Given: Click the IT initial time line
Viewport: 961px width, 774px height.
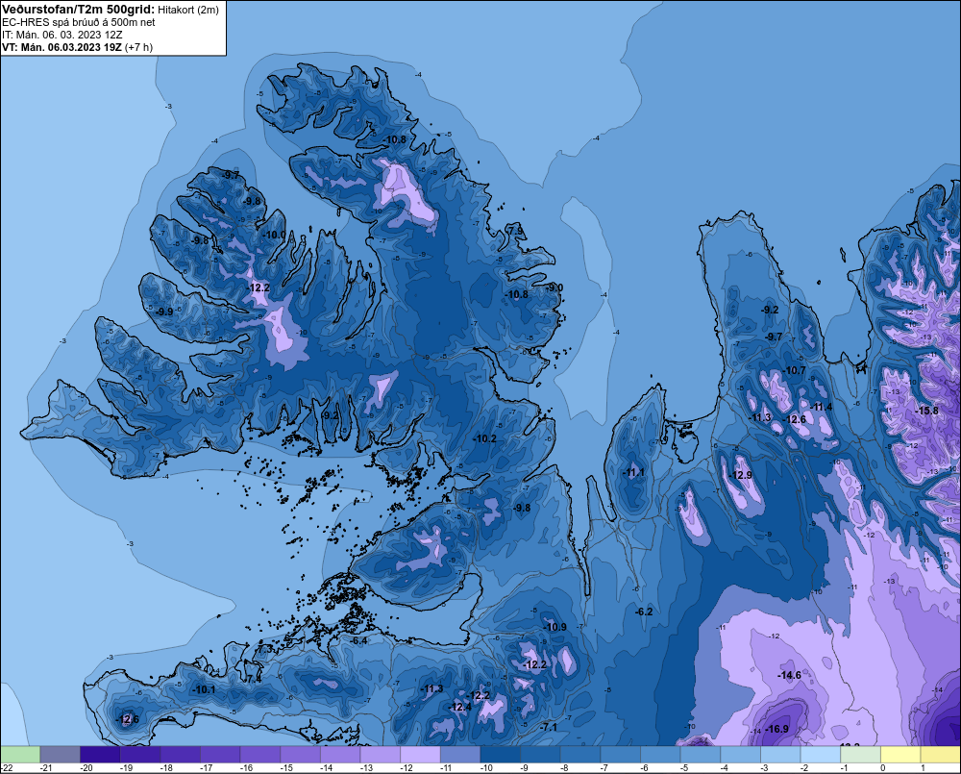Looking at the screenshot, I should point(62,35).
